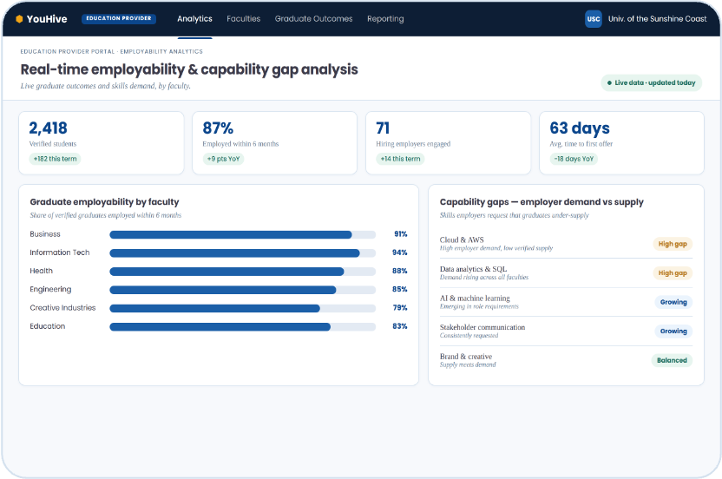The height and width of the screenshot is (479, 722).
Task: Select the Health faculty label
Action: [x=42, y=271]
